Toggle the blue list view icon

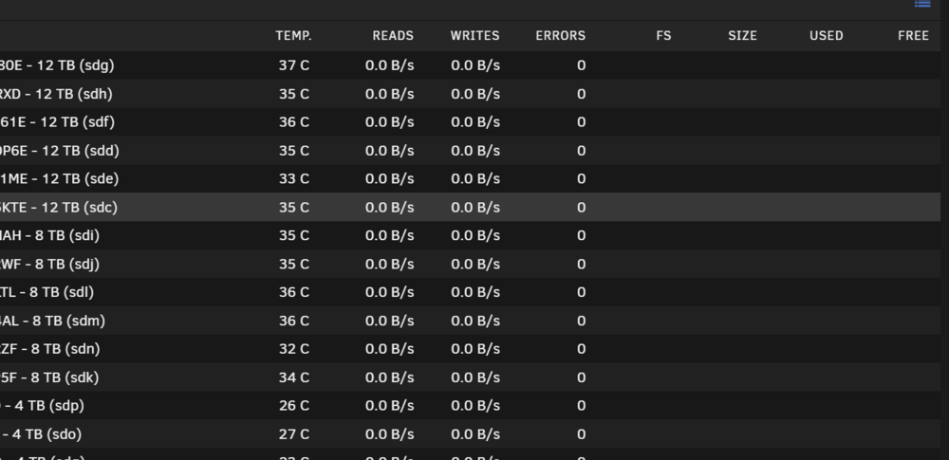point(922,4)
